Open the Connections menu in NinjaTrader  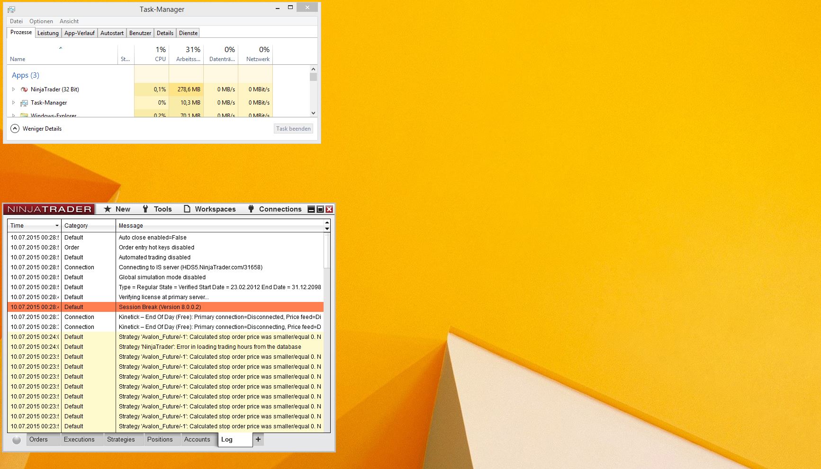click(274, 209)
